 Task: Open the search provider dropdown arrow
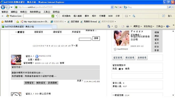(173, 7)
